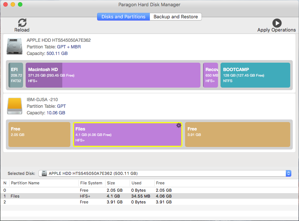This screenshot has height=221, width=299.
Task: Select the Files HFS+ partition block
Action: tap(128, 135)
